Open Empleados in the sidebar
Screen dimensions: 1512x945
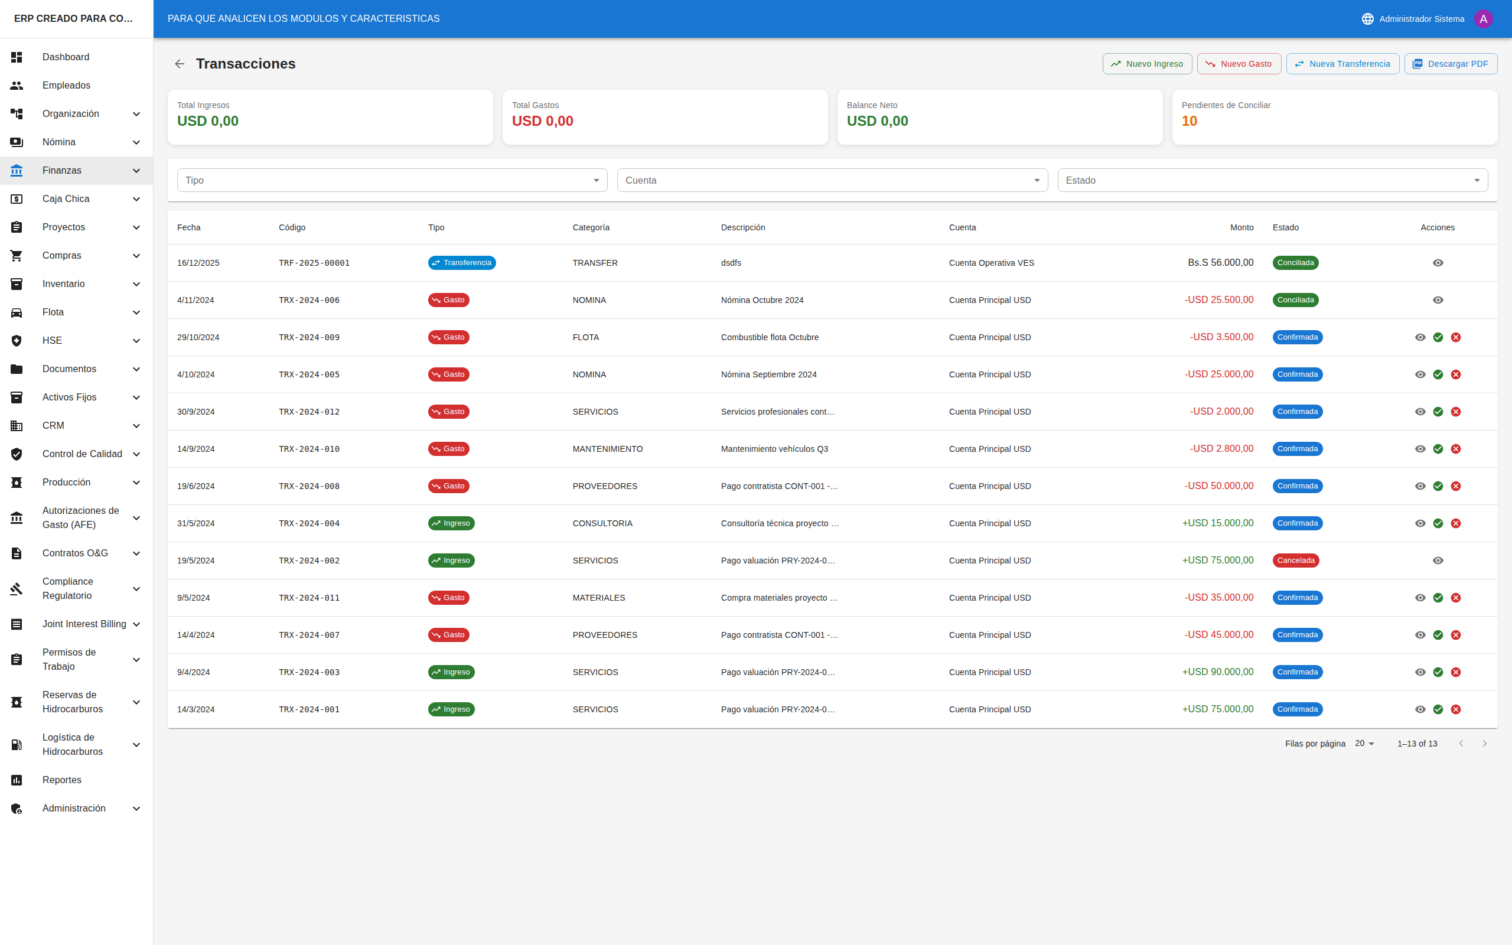tap(66, 86)
